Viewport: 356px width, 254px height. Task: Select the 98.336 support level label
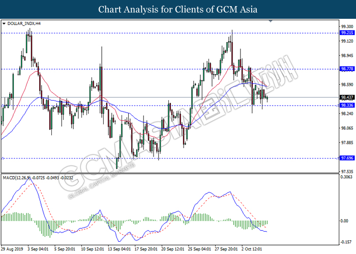pyautogui.click(x=347, y=105)
